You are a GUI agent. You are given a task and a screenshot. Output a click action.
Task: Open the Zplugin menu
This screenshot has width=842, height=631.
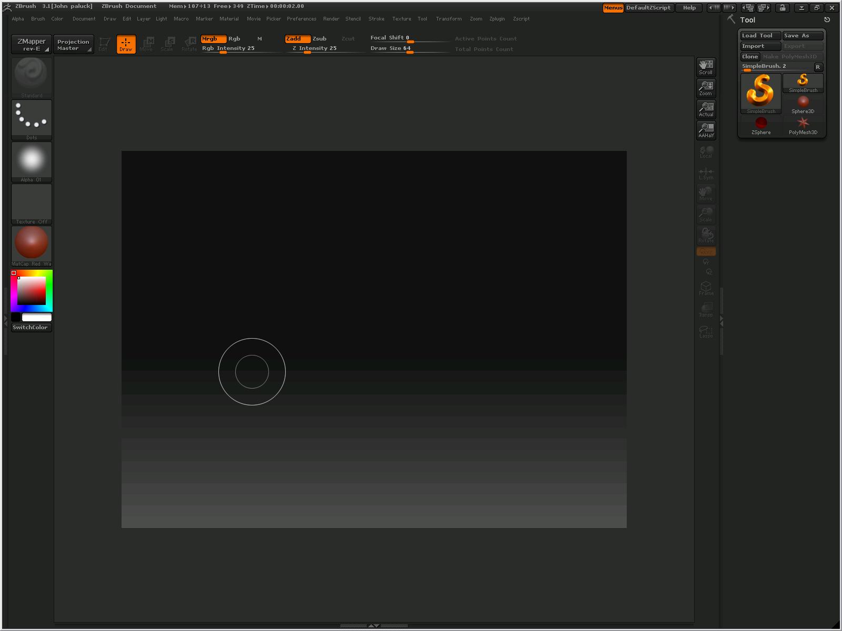tap(497, 18)
